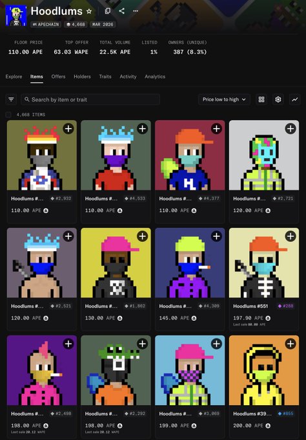Open the flame-hat Hoodlum rank #2,932 thumbnail
Image resolution: width=306 pixels, height=440 pixels.
[42, 155]
